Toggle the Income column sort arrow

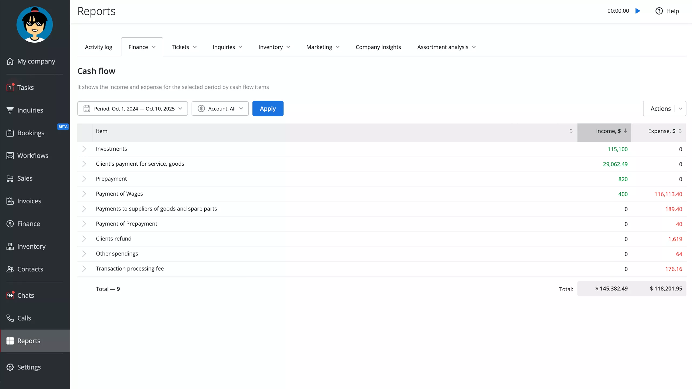click(x=626, y=131)
